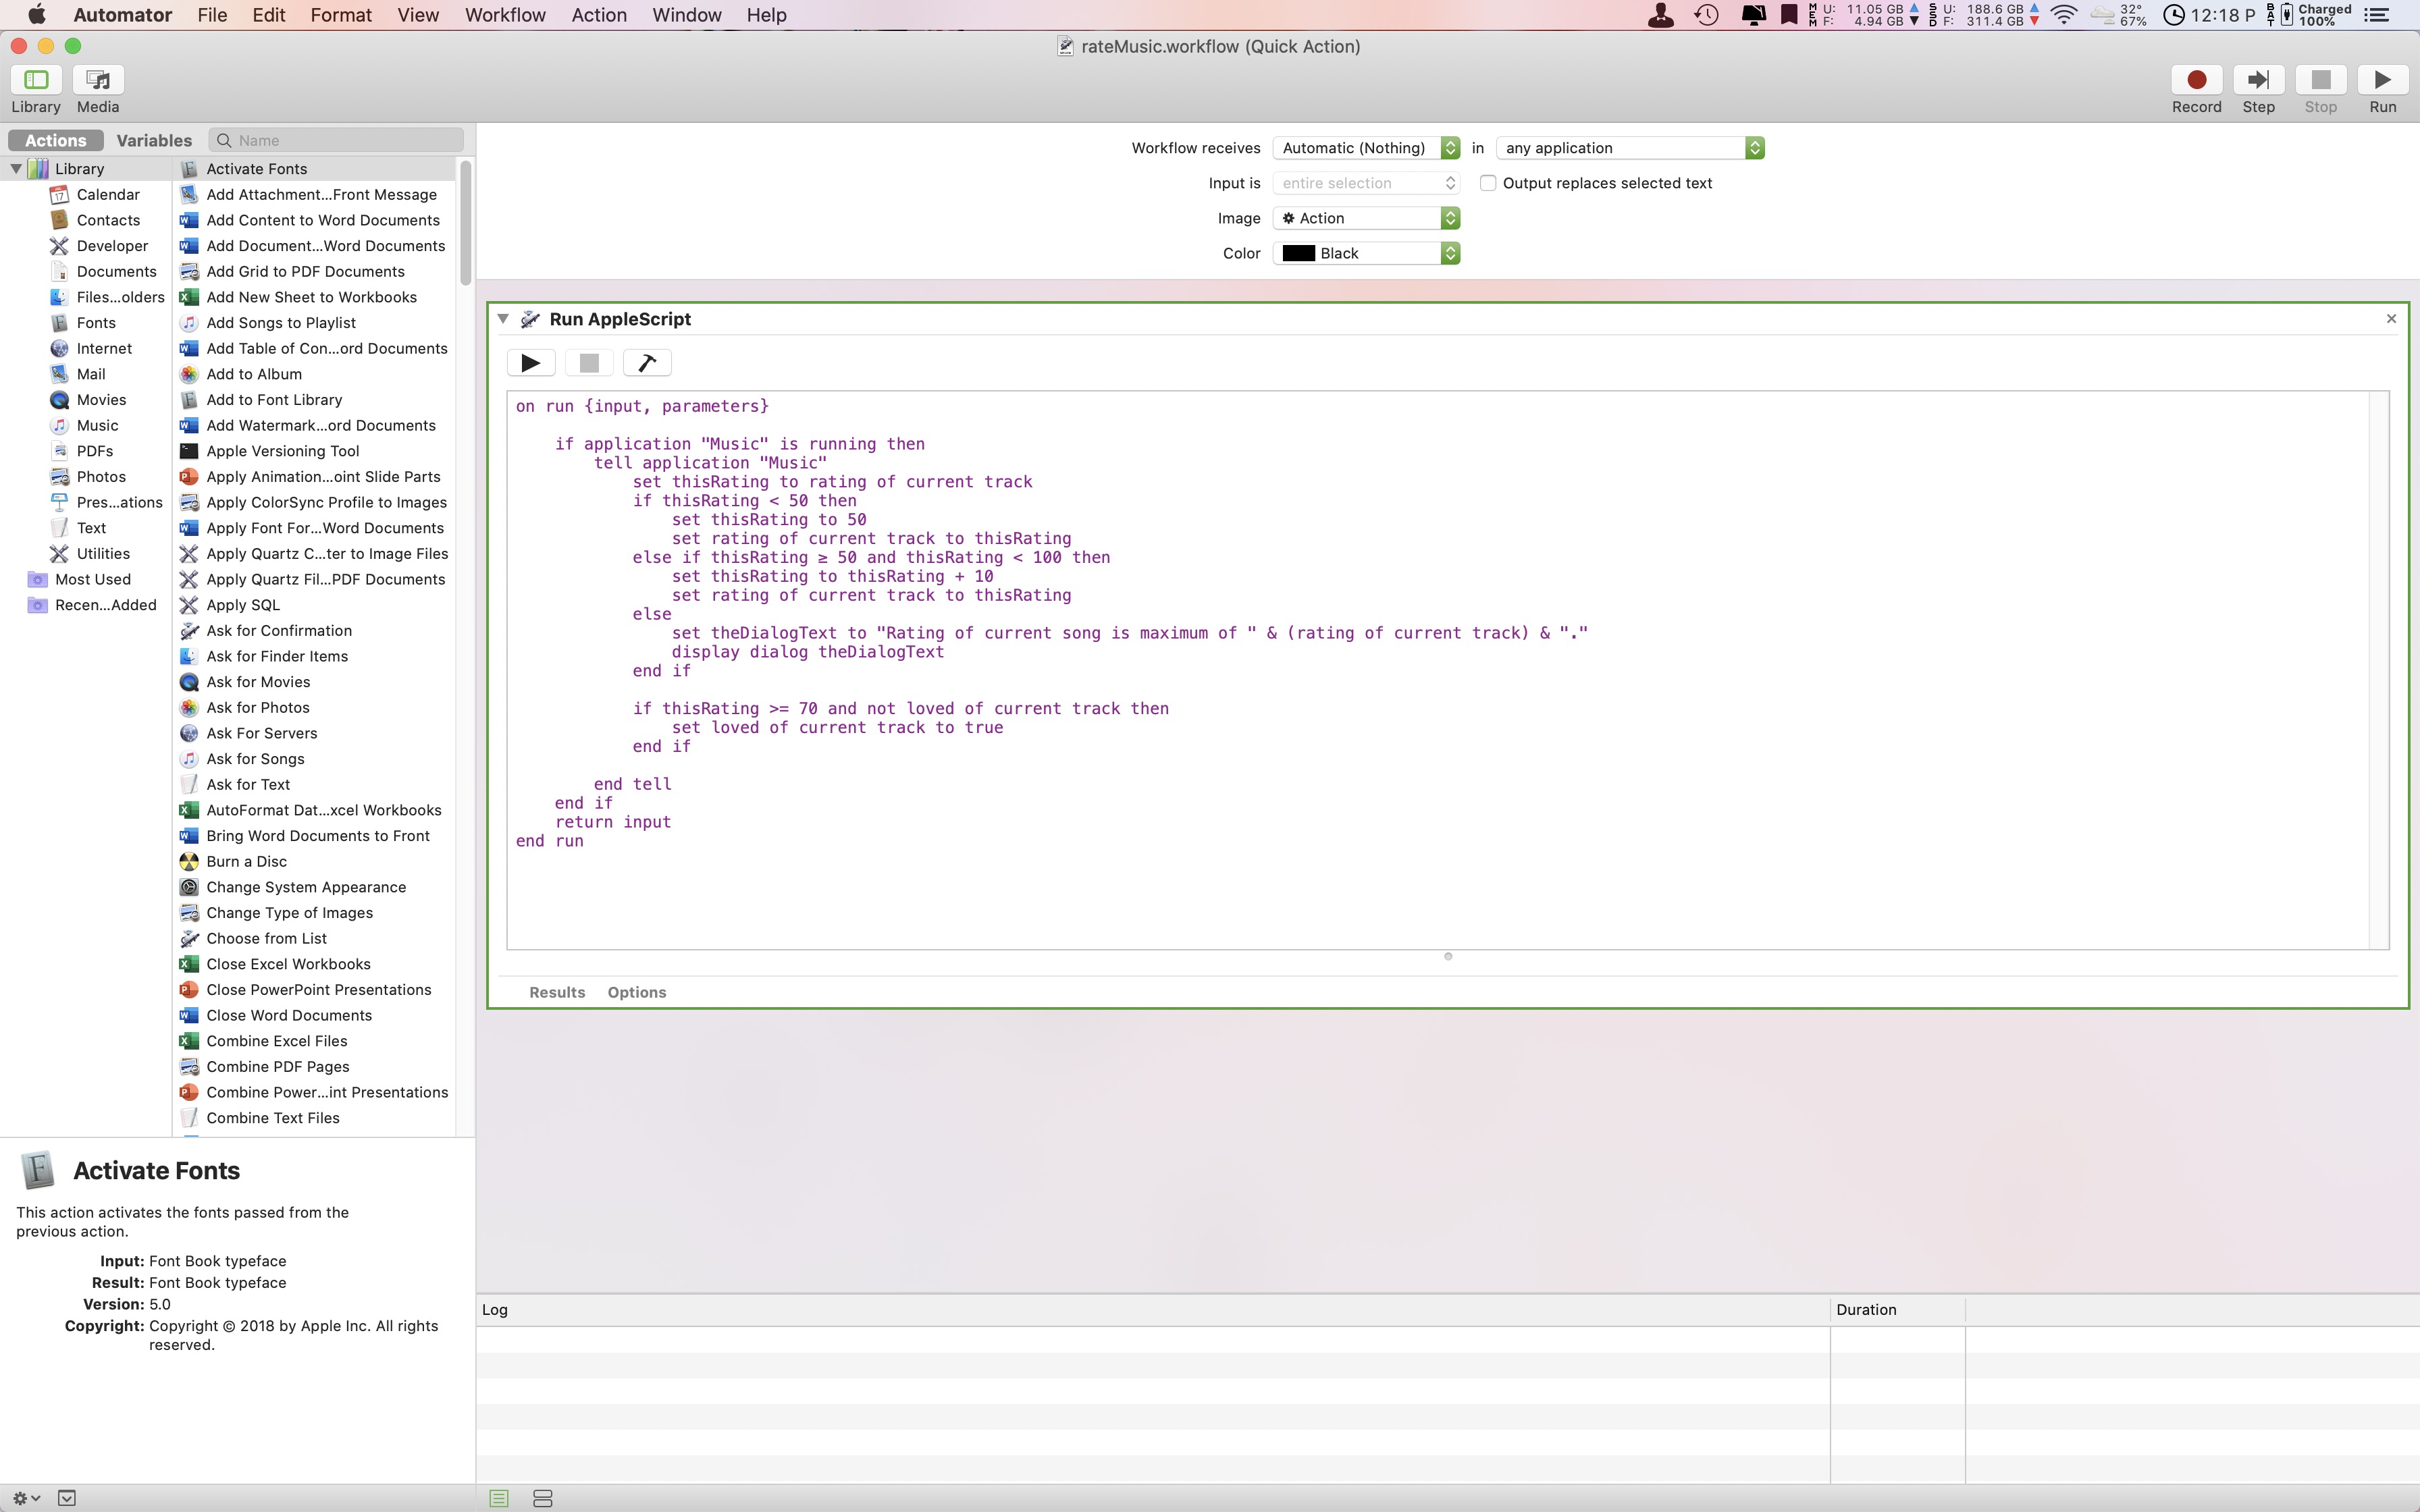The image size is (2420, 1512).
Task: Click the Options button
Action: click(636, 992)
